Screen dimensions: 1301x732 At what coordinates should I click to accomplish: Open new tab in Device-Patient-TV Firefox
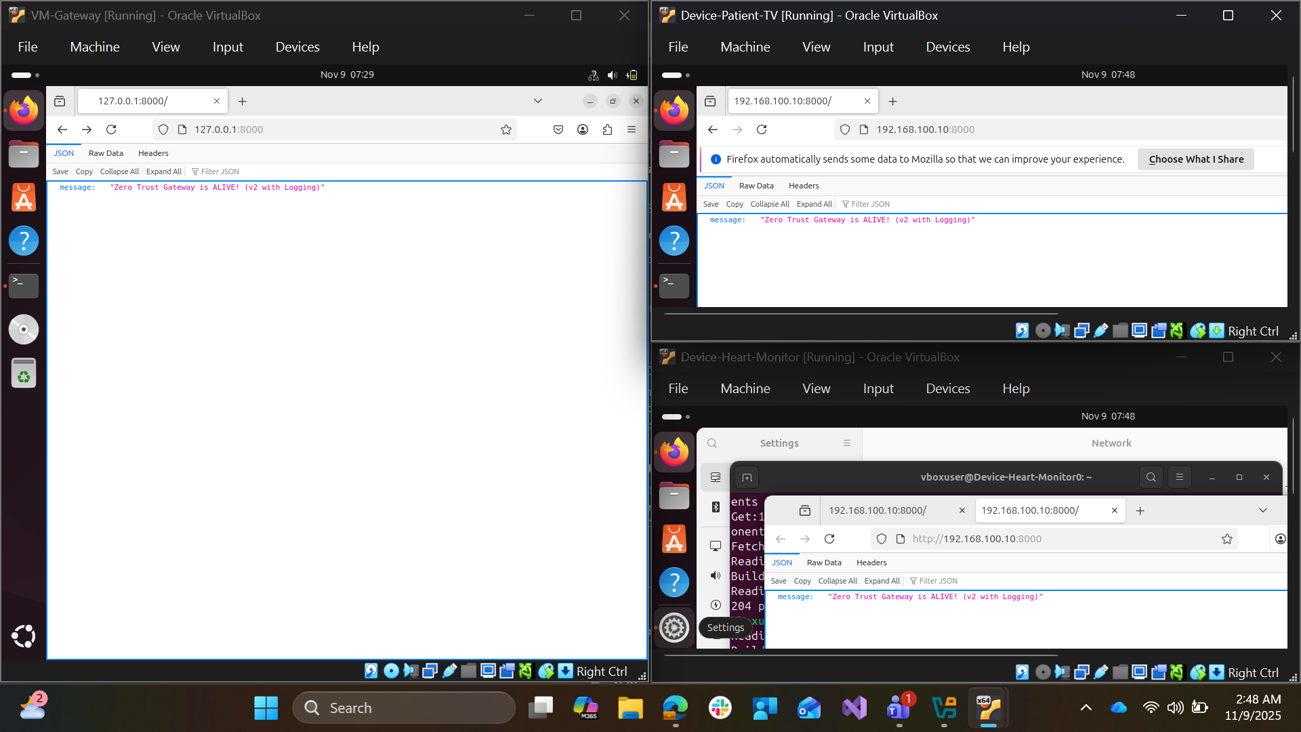[892, 101]
